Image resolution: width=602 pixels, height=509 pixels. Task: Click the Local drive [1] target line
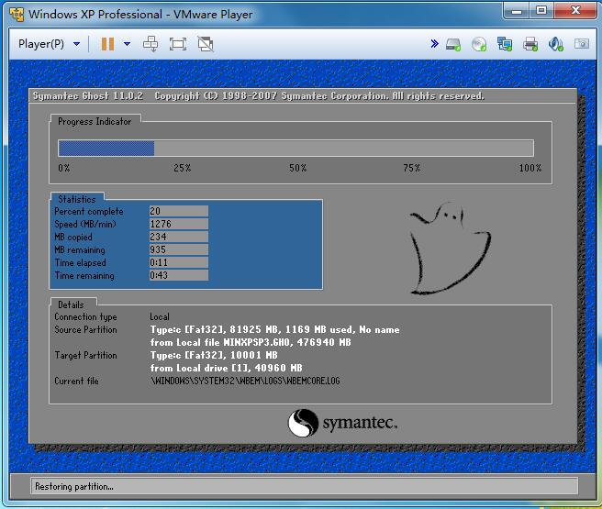click(226, 368)
